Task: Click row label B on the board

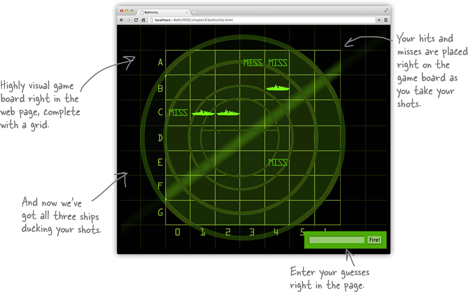Action: (160, 88)
